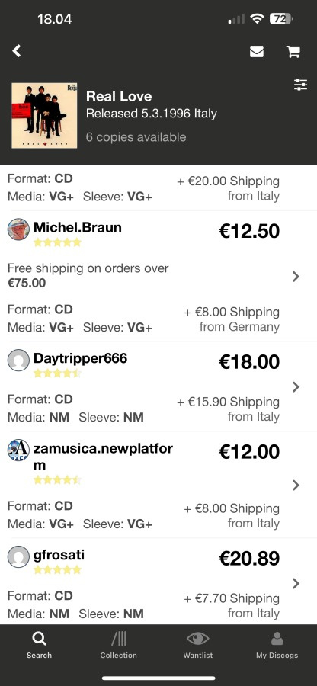Open the shopping cart icon

[293, 52]
